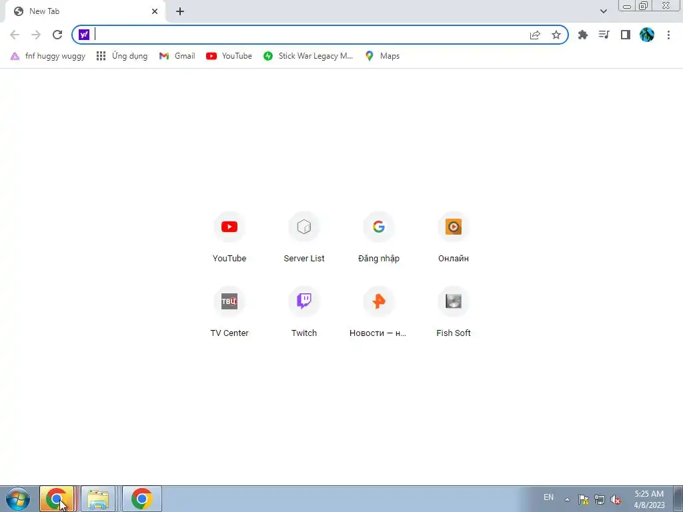The width and height of the screenshot is (683, 512).
Task: Open the taskbar clock showing 5:25 AM
Action: (649, 499)
